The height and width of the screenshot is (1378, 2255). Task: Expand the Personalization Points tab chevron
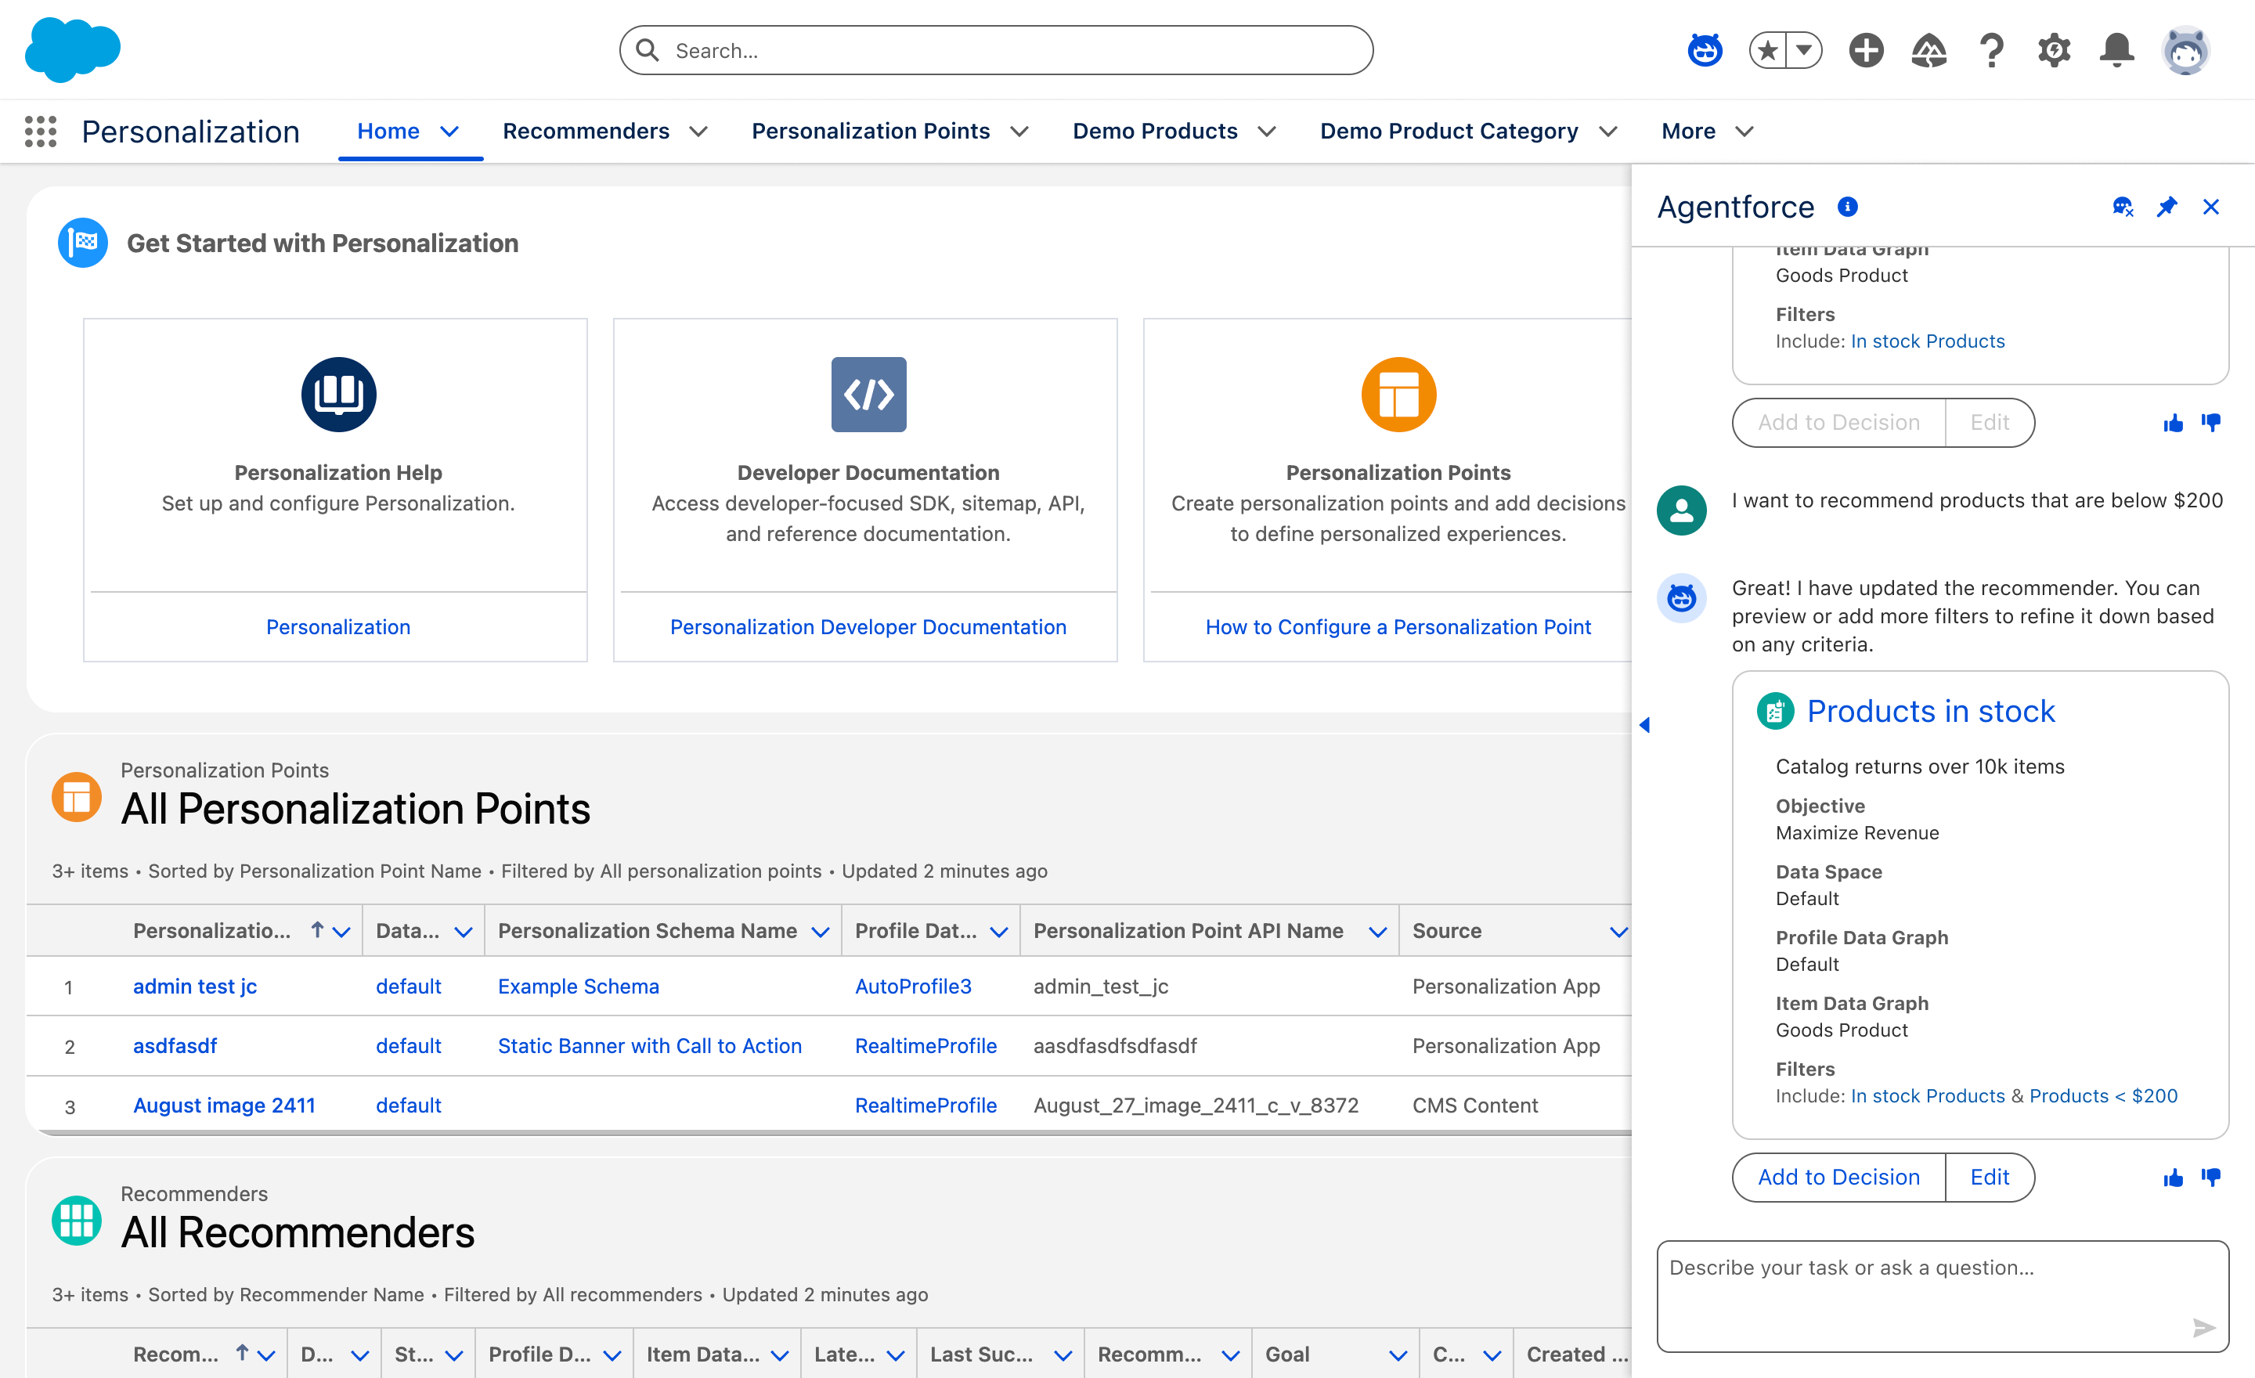point(1019,132)
